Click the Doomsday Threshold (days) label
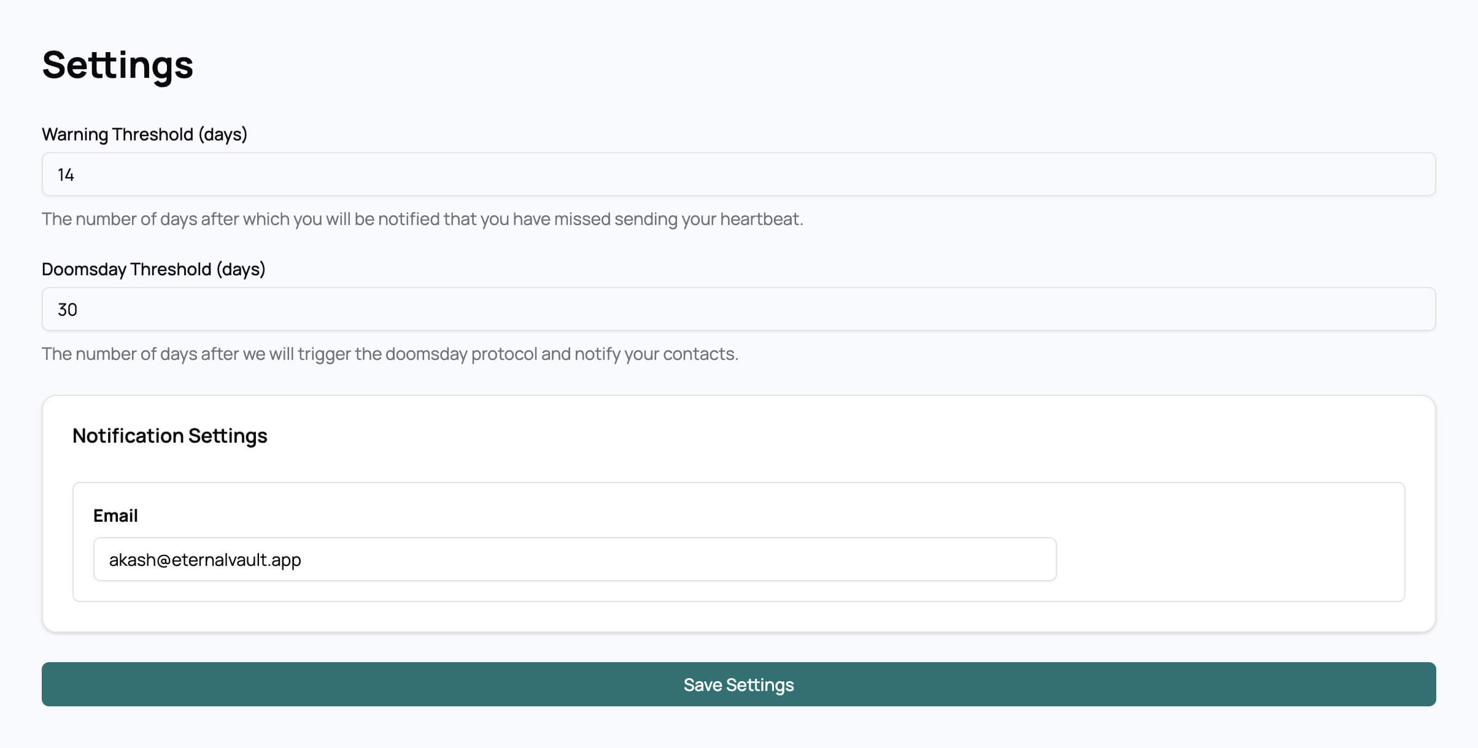Image resolution: width=1478 pixels, height=748 pixels. [153, 269]
